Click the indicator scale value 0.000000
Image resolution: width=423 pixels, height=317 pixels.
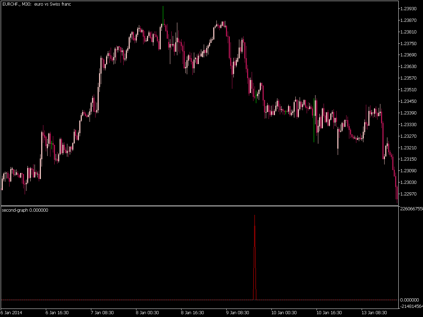(x=409, y=300)
